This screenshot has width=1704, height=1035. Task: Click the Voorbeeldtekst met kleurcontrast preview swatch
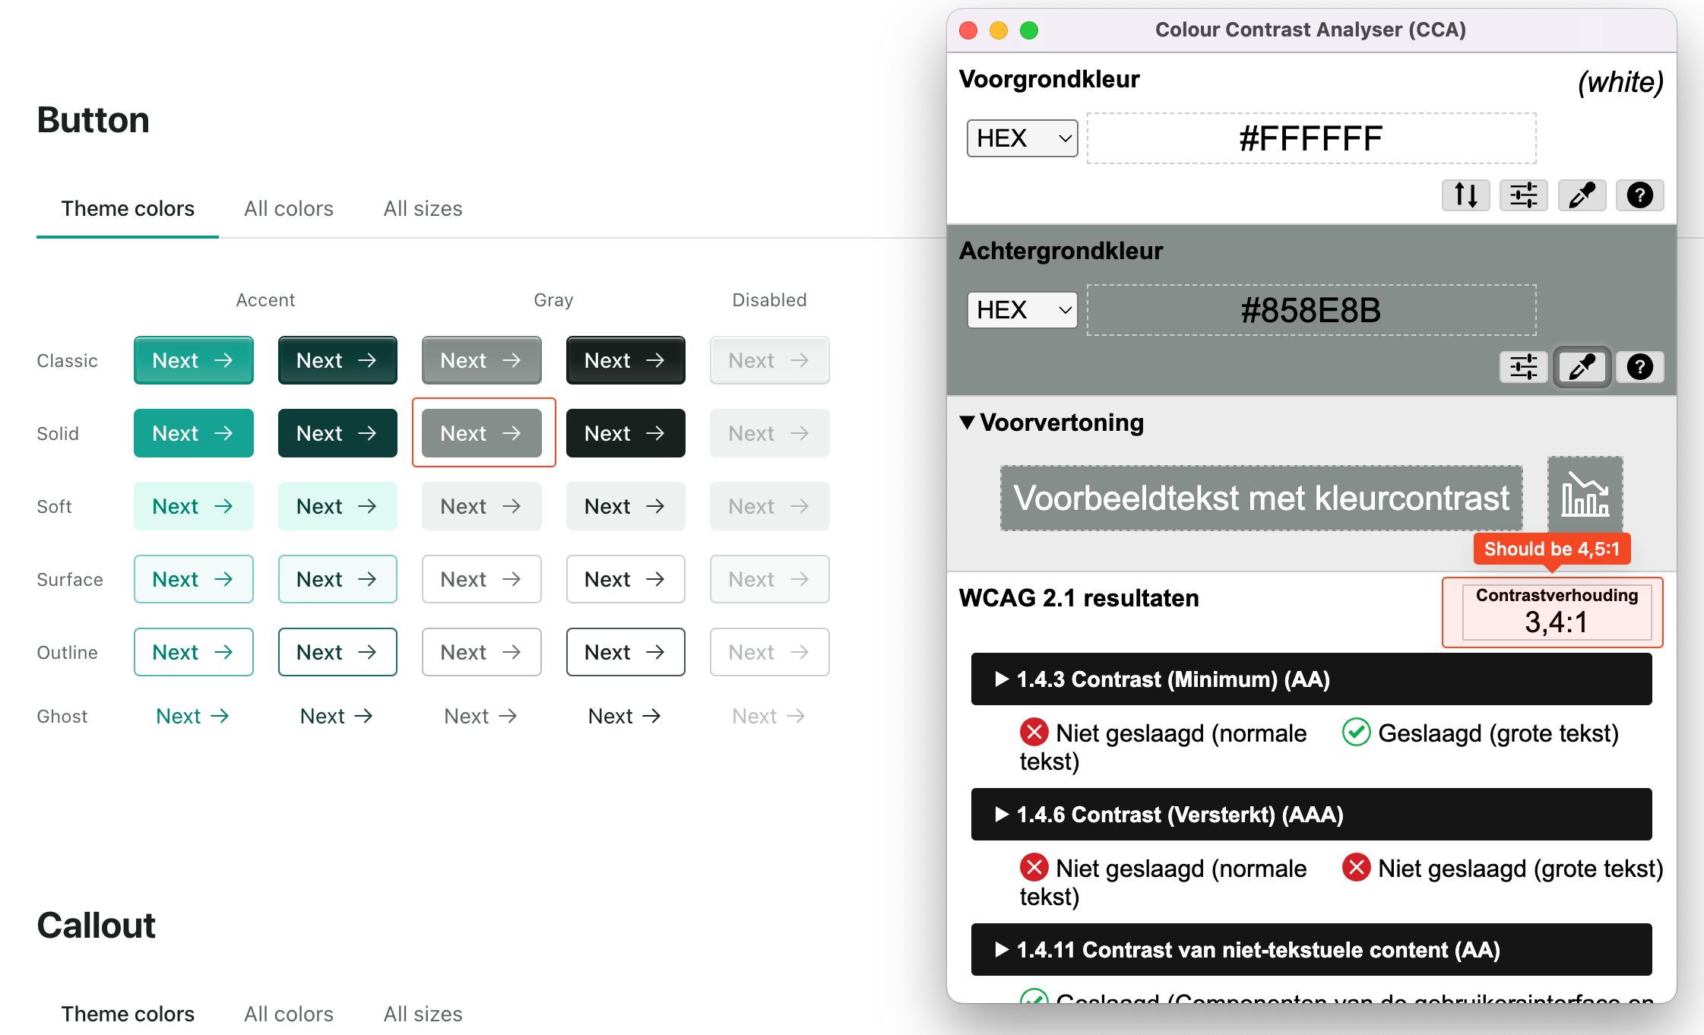coord(1261,498)
